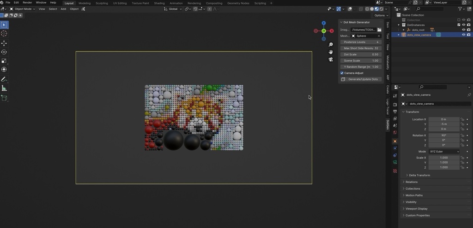Screen dimensions: 473x228
Task: Uncheck the DotInstances collection checkbox
Action: (459, 25)
